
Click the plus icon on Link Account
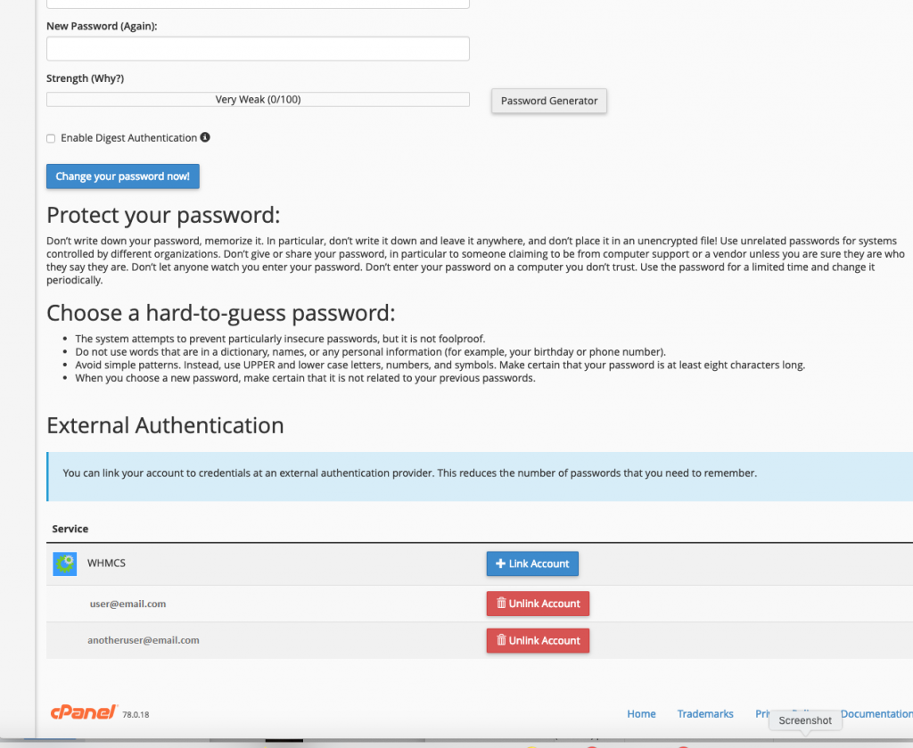tap(500, 563)
